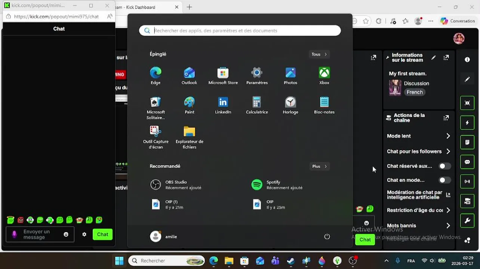This screenshot has height=269, width=480.
Task: Click the power button in Start menu
Action: click(x=327, y=236)
